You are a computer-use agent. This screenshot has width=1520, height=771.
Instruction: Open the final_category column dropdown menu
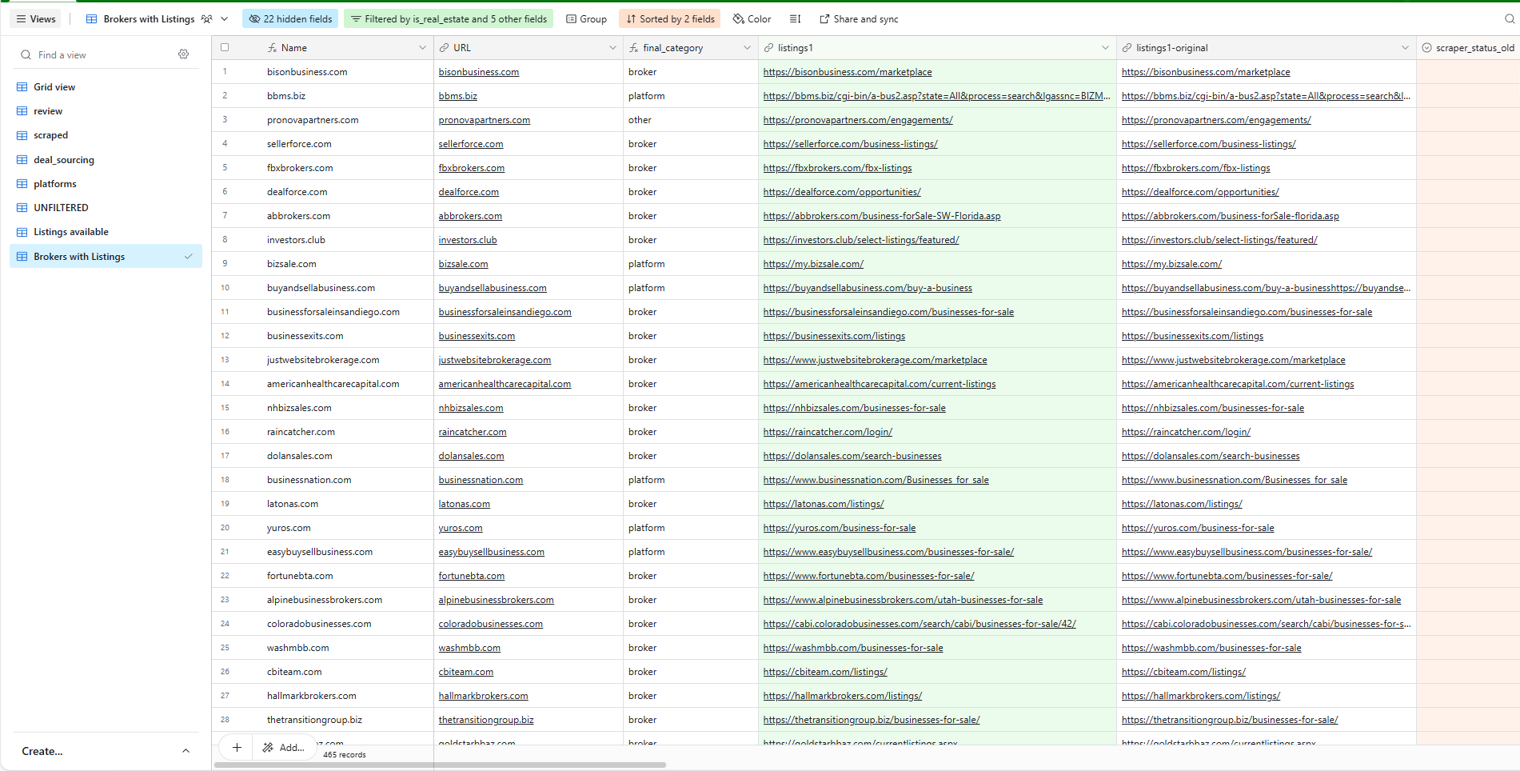coord(747,48)
